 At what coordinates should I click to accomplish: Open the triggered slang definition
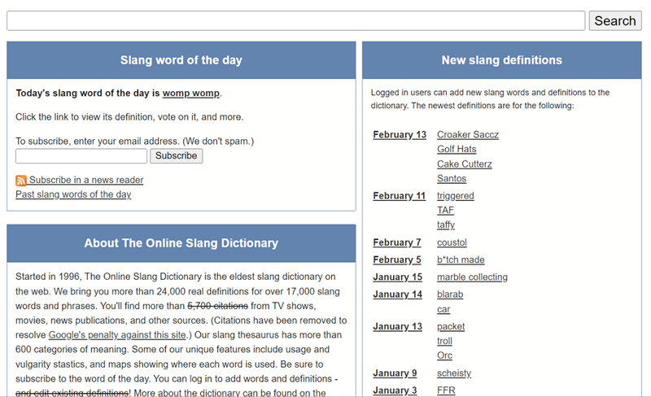[x=455, y=196]
